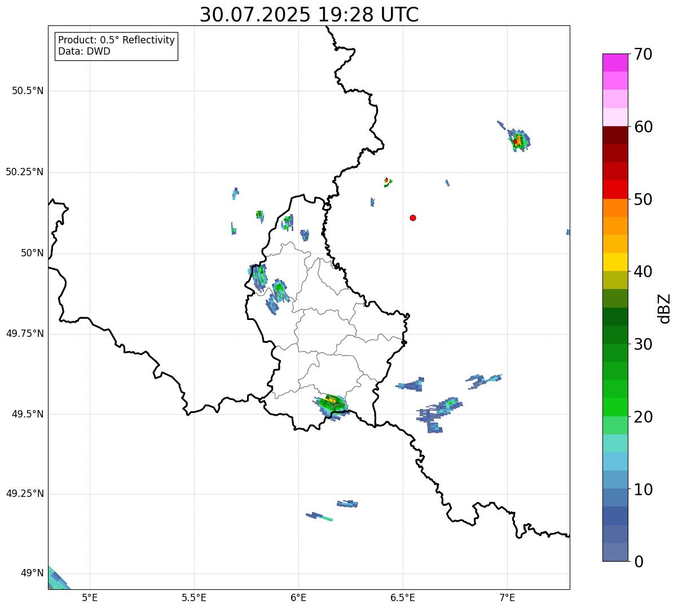This screenshot has width=678, height=609.
Task: Click the latitude label '50°N'
Action: [32, 253]
